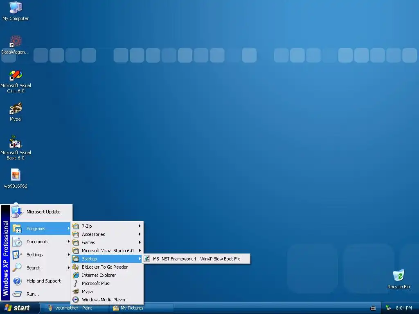
Task: Click the Microsoft Visual Studio 6.0 folder icon
Action: coord(76,251)
